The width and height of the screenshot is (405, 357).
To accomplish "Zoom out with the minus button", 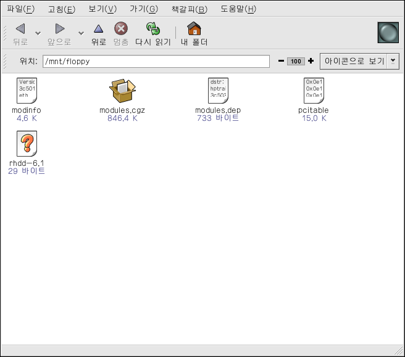I will pyautogui.click(x=281, y=61).
